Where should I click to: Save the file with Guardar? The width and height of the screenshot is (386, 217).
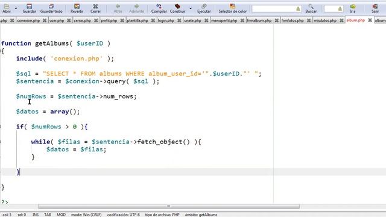point(30,8)
